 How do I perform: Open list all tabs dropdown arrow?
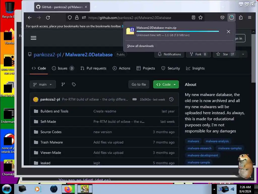(223, 7)
